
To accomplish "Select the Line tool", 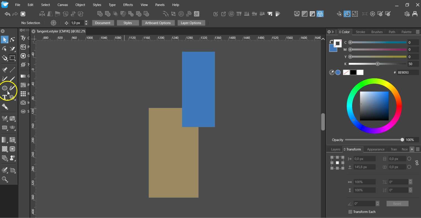I will point(12,70).
